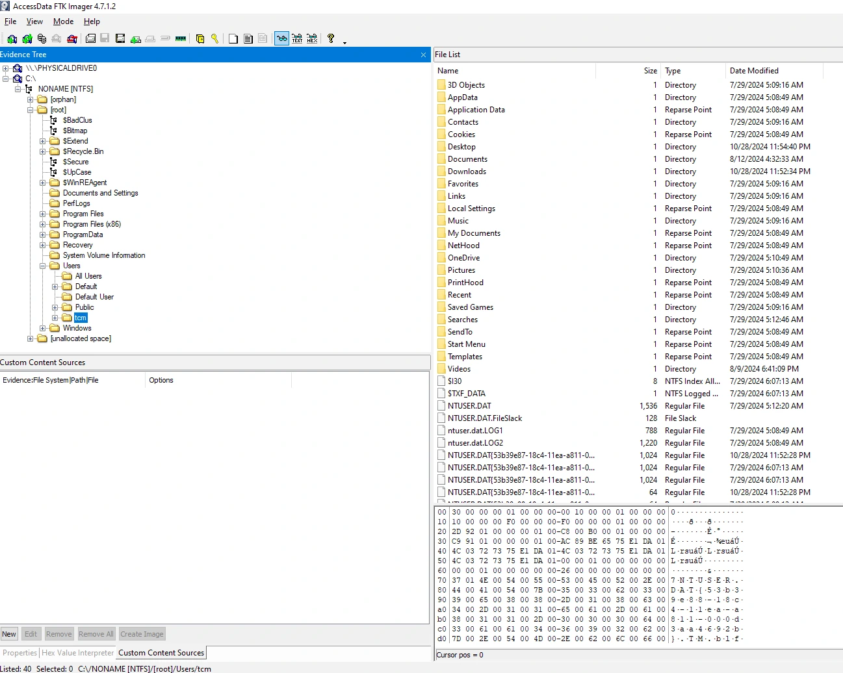Click the Obtain Protected Files icon
Viewport: 843px width, 673px height.
click(x=200, y=39)
